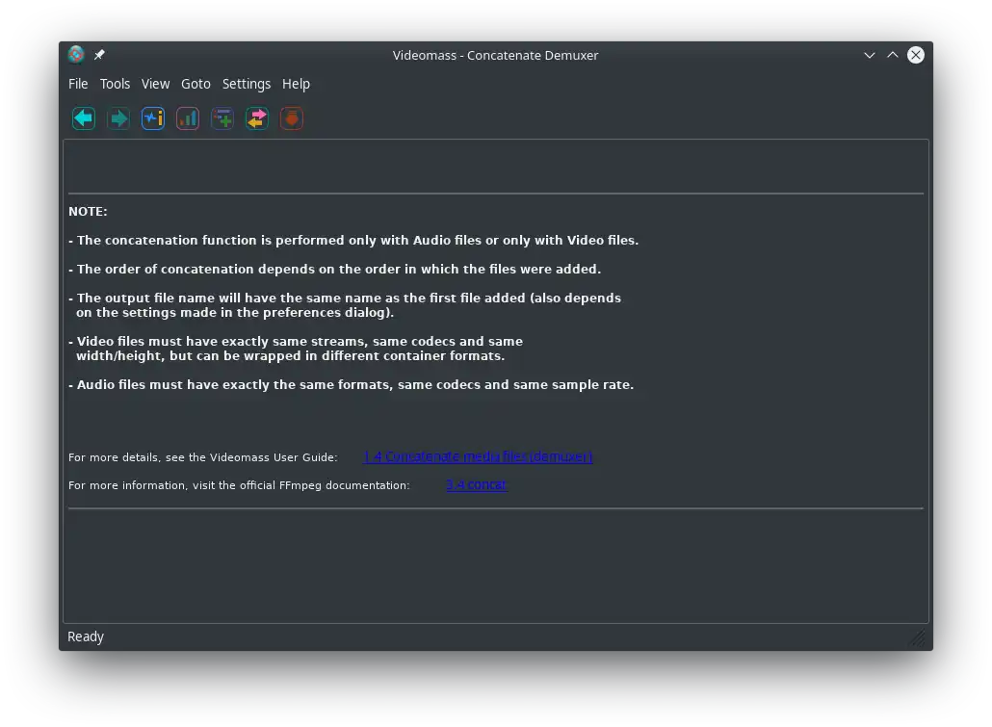
Task: Open the File menu
Action: click(x=78, y=84)
